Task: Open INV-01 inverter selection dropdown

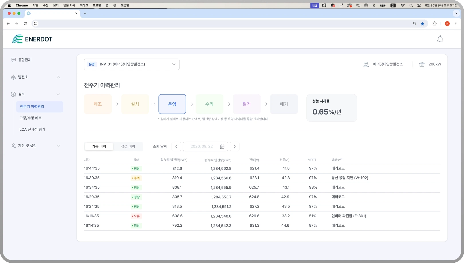Action: (x=132, y=64)
